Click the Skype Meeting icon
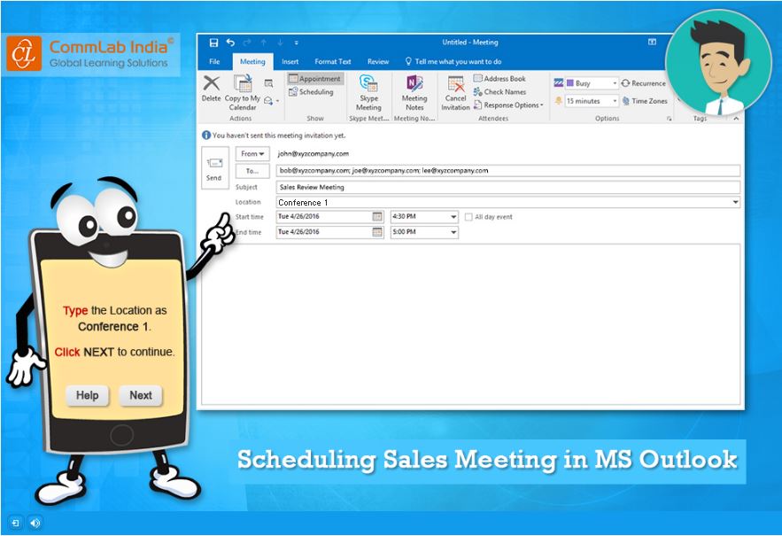The height and width of the screenshot is (536, 782). point(368,83)
